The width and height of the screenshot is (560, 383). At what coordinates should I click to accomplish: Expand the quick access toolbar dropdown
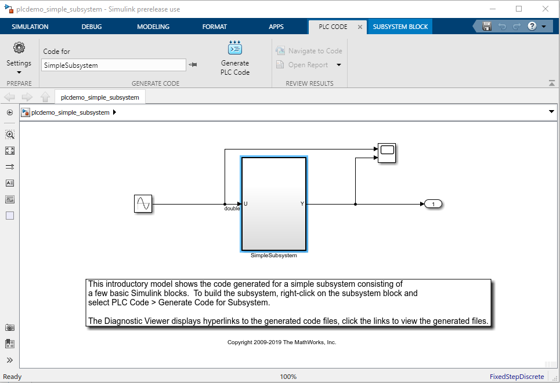click(544, 27)
